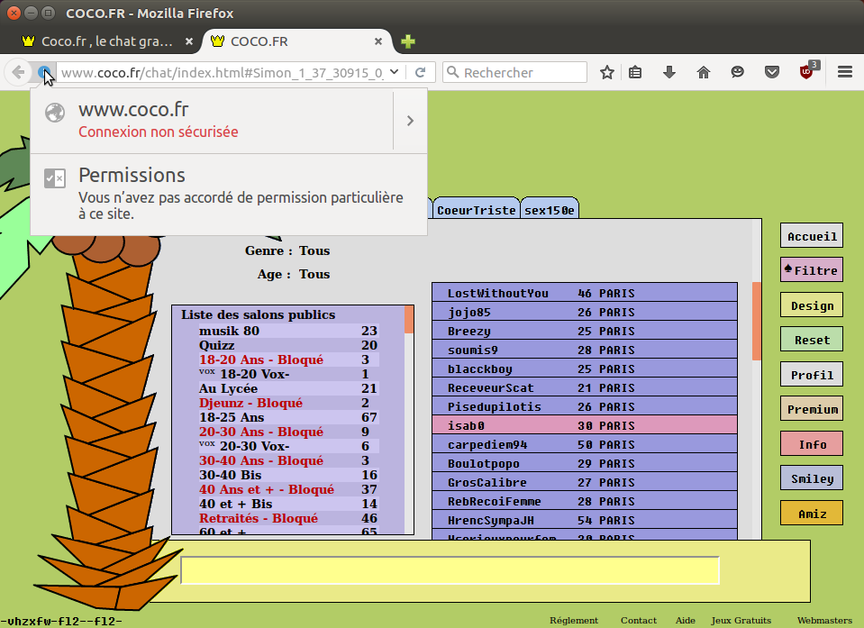The width and height of the screenshot is (864, 628).
Task: Select user GrosCalibre in the list
Action: pyautogui.click(x=585, y=482)
